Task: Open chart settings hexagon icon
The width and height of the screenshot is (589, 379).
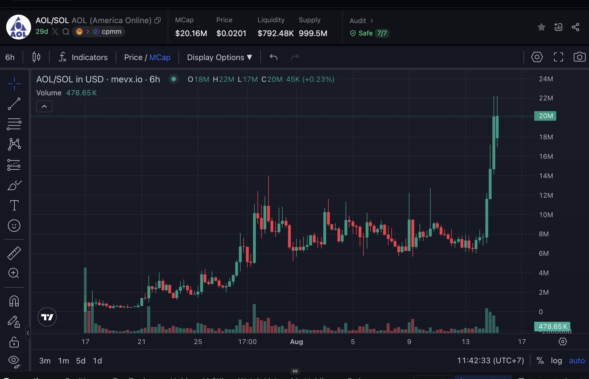Action: coord(537,57)
